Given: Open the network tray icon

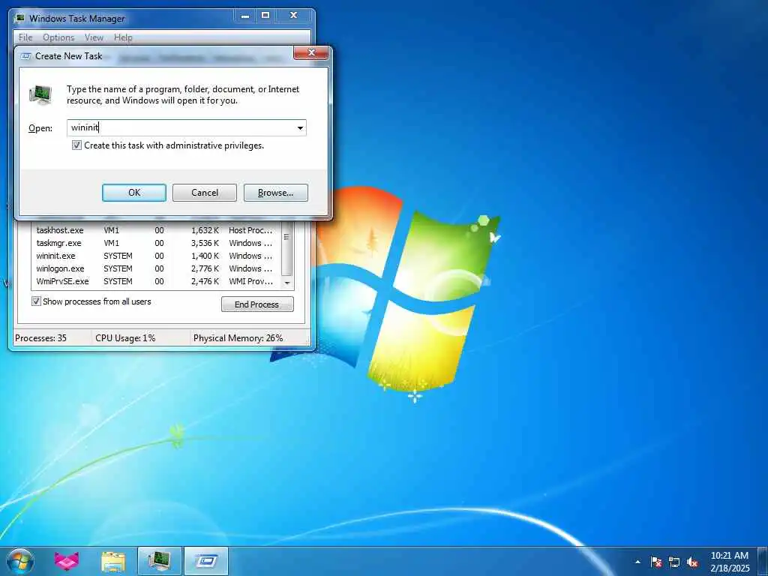Looking at the screenshot, I should click(674, 562).
